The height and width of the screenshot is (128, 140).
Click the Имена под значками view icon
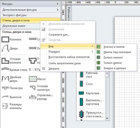[98, 52]
